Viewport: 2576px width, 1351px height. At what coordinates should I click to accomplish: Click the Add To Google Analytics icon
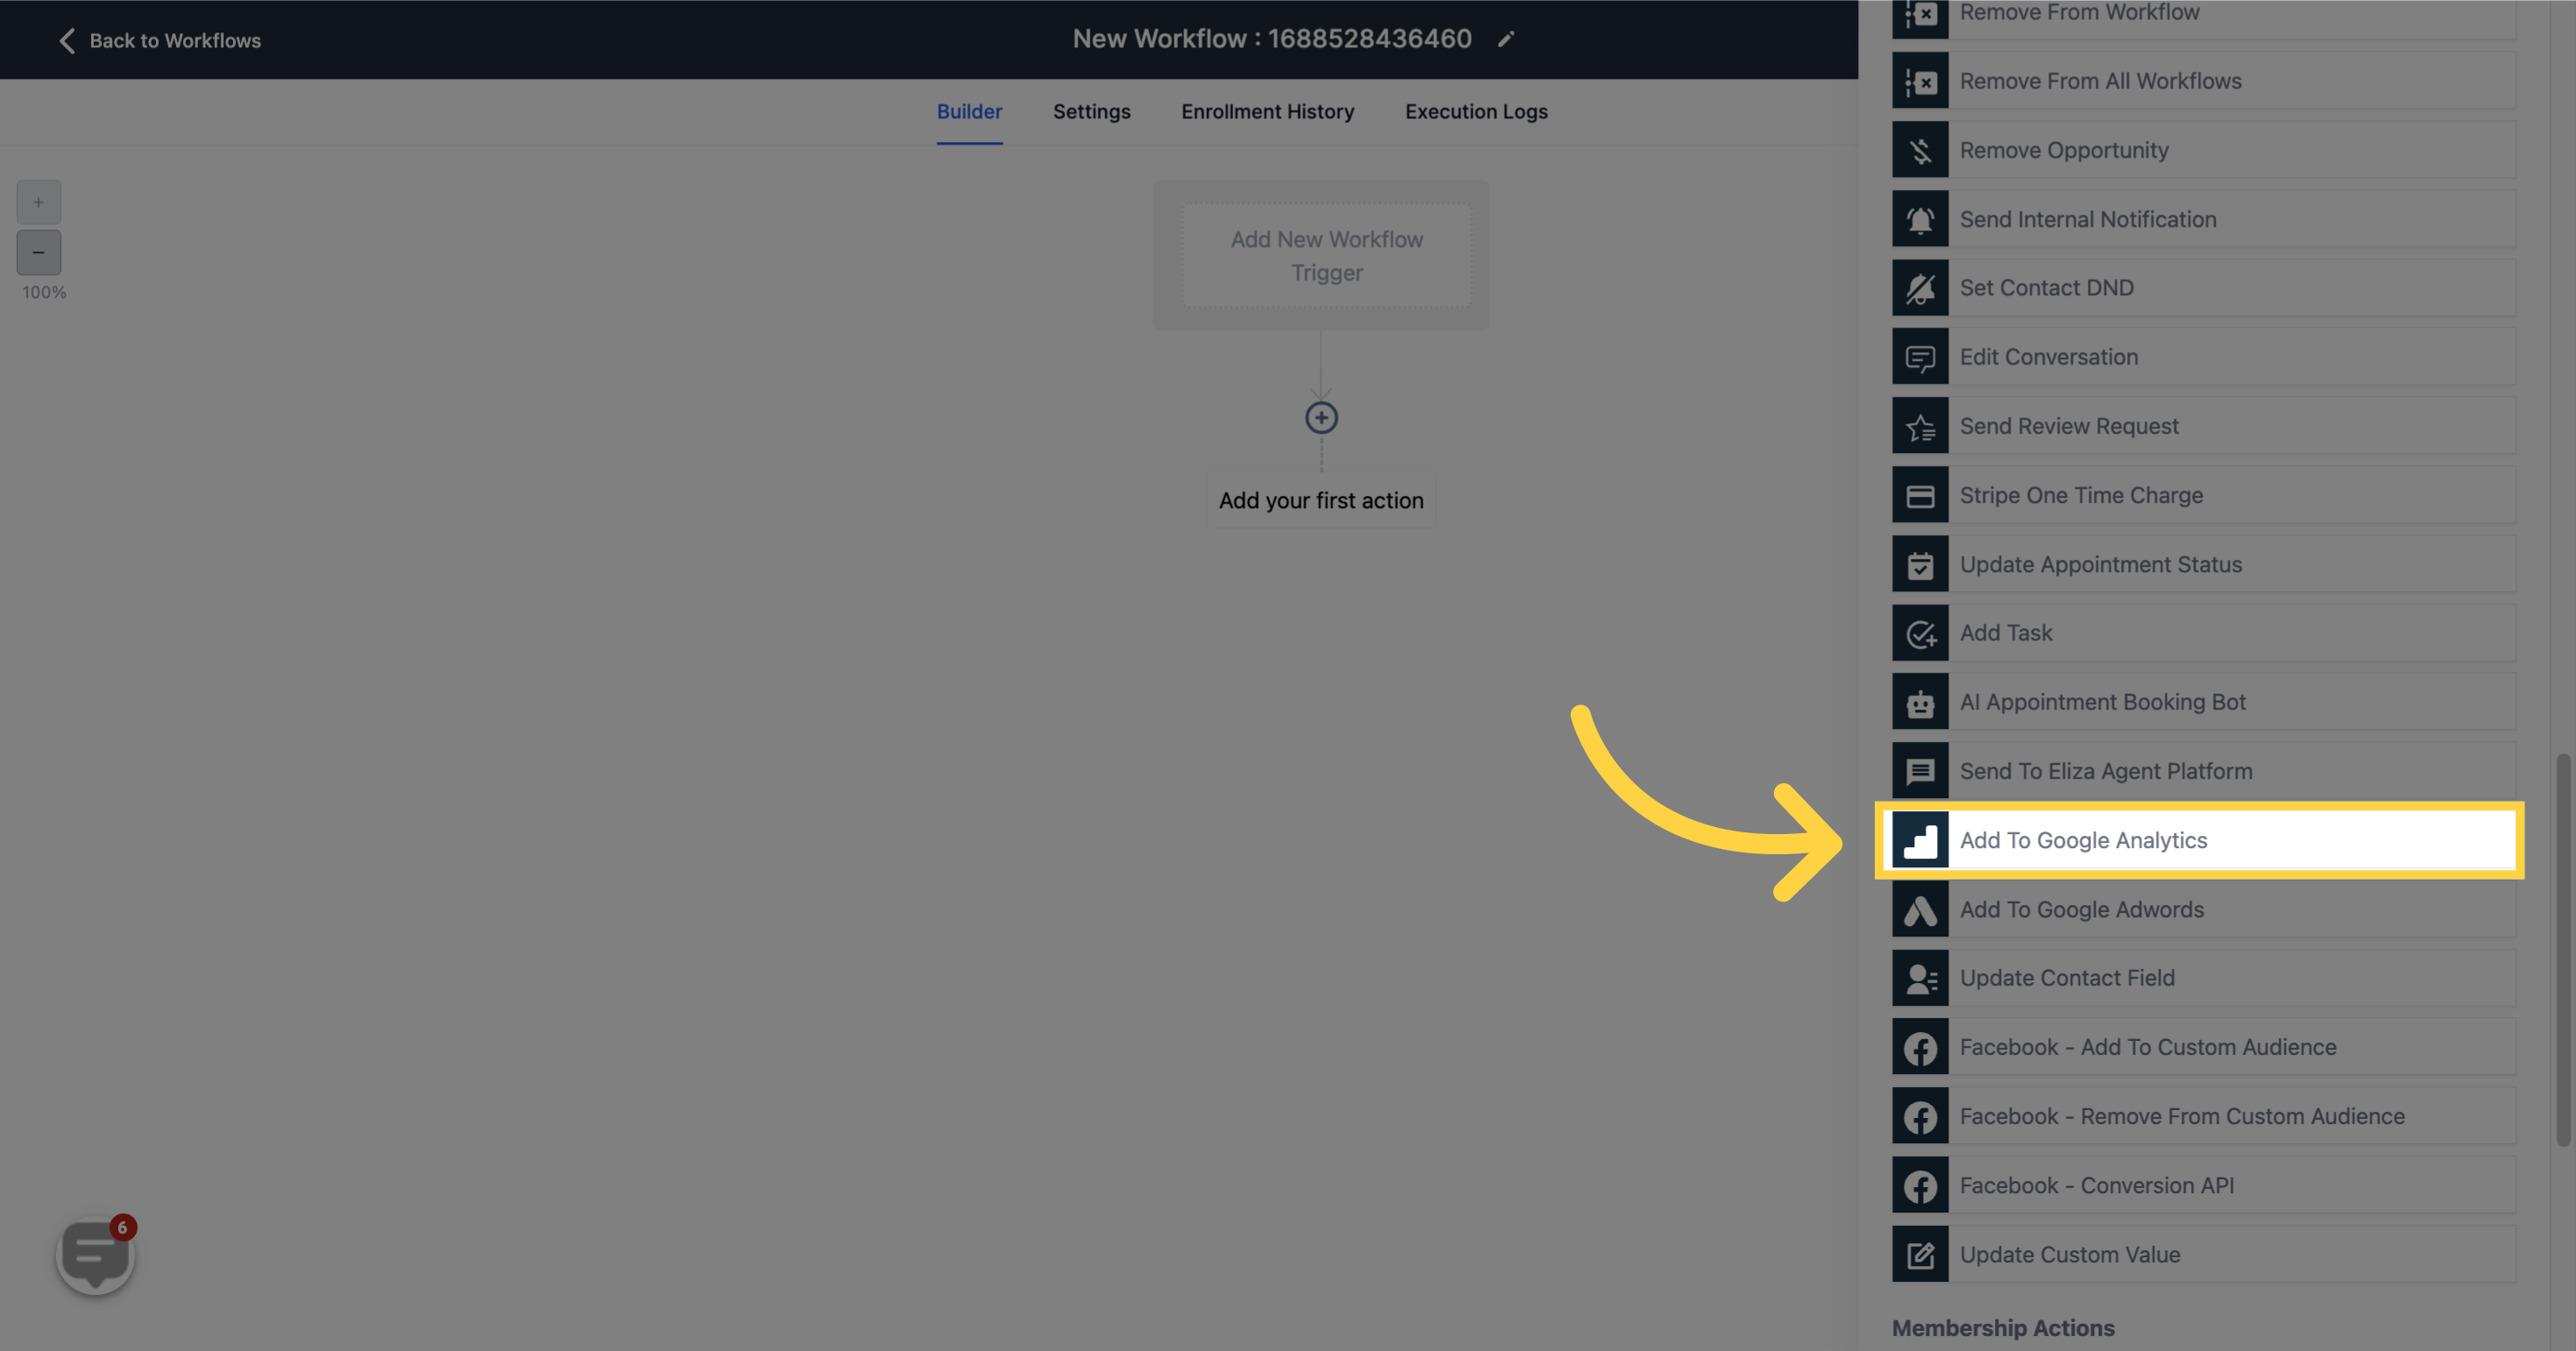click(1920, 840)
